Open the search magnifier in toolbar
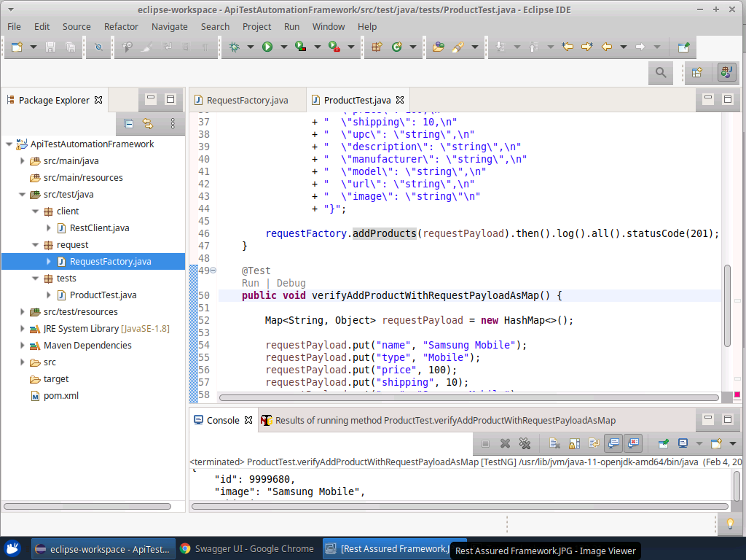Screen dimensions: 746x560 (x=661, y=72)
